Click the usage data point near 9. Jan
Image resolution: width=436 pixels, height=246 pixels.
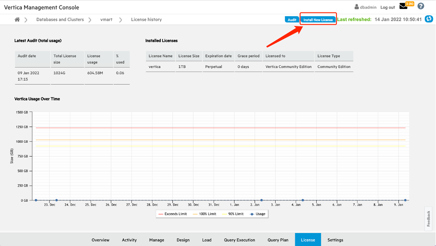406,200
